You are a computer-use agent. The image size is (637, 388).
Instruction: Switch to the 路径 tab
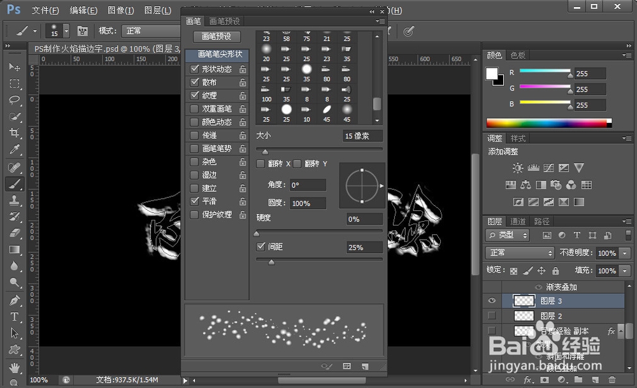(541, 222)
